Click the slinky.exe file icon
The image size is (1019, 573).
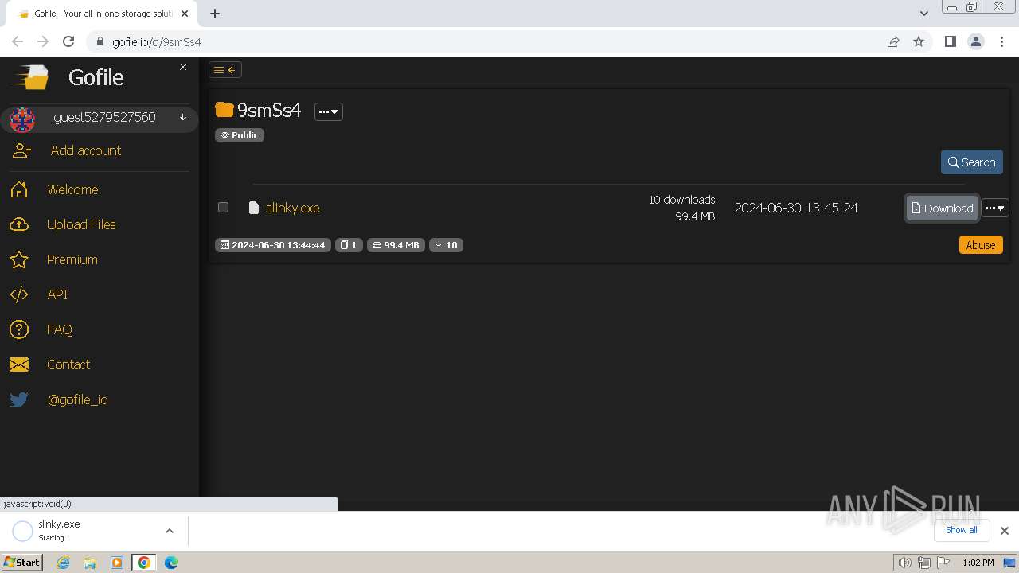(x=254, y=208)
